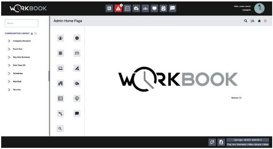The height and width of the screenshot is (149, 273).
Task: Open the monitor screen icon in top bar
Action: click(155, 8)
